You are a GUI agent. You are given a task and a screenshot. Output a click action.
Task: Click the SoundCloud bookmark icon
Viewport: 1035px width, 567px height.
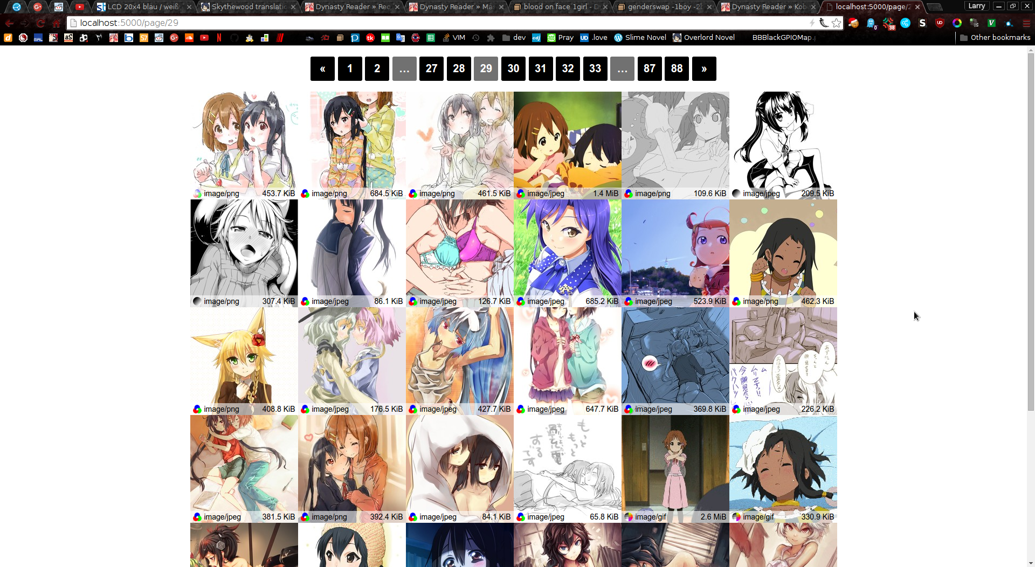189,38
